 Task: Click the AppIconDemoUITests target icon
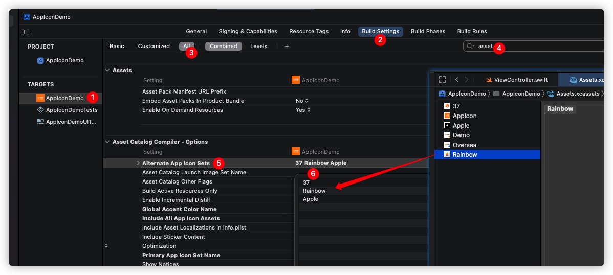(40, 122)
